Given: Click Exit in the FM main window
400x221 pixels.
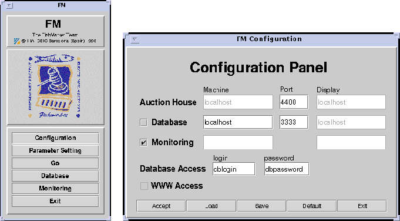Looking at the screenshot, I should (x=55, y=201).
